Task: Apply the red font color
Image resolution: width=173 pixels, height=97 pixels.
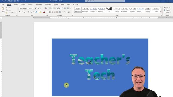Action: [44, 12]
